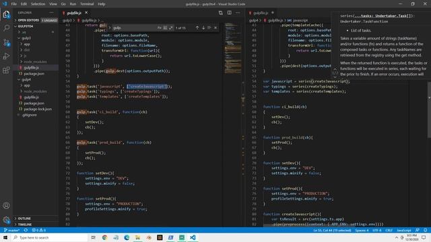The height and width of the screenshot is (242, 431).
Task: Open the Accounts menu icon
Action: click(6, 206)
